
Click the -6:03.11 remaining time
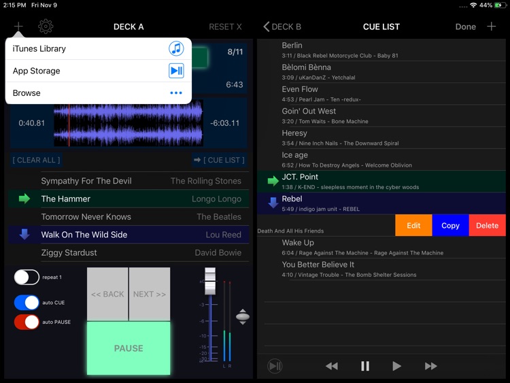pos(224,123)
